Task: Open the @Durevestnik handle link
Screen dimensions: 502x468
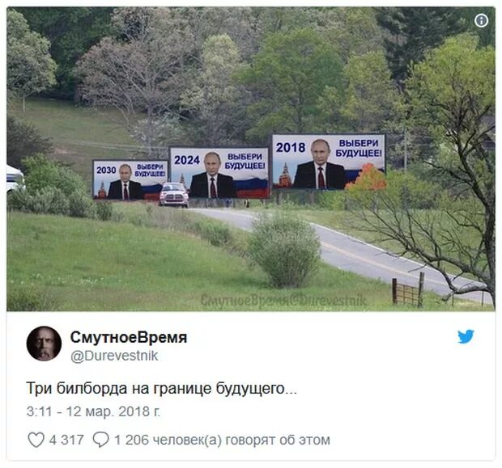Action: 114,356
